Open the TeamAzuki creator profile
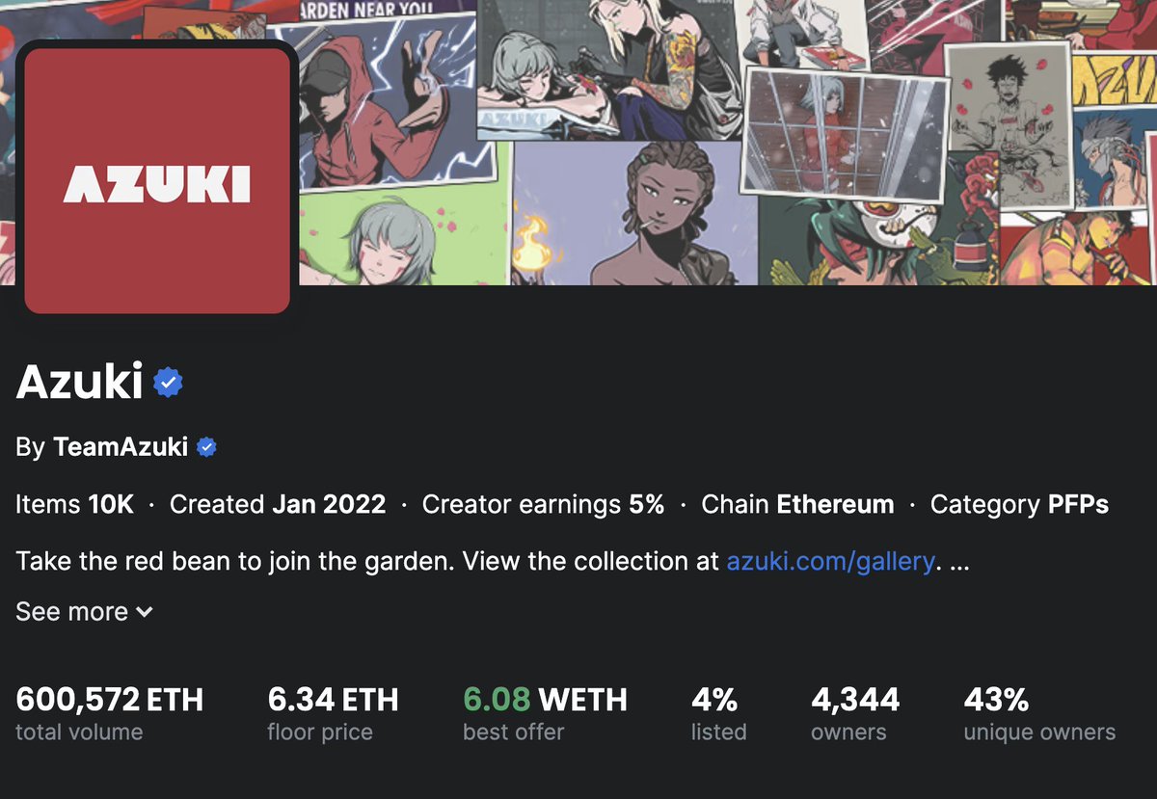This screenshot has width=1157, height=799. coord(121,447)
